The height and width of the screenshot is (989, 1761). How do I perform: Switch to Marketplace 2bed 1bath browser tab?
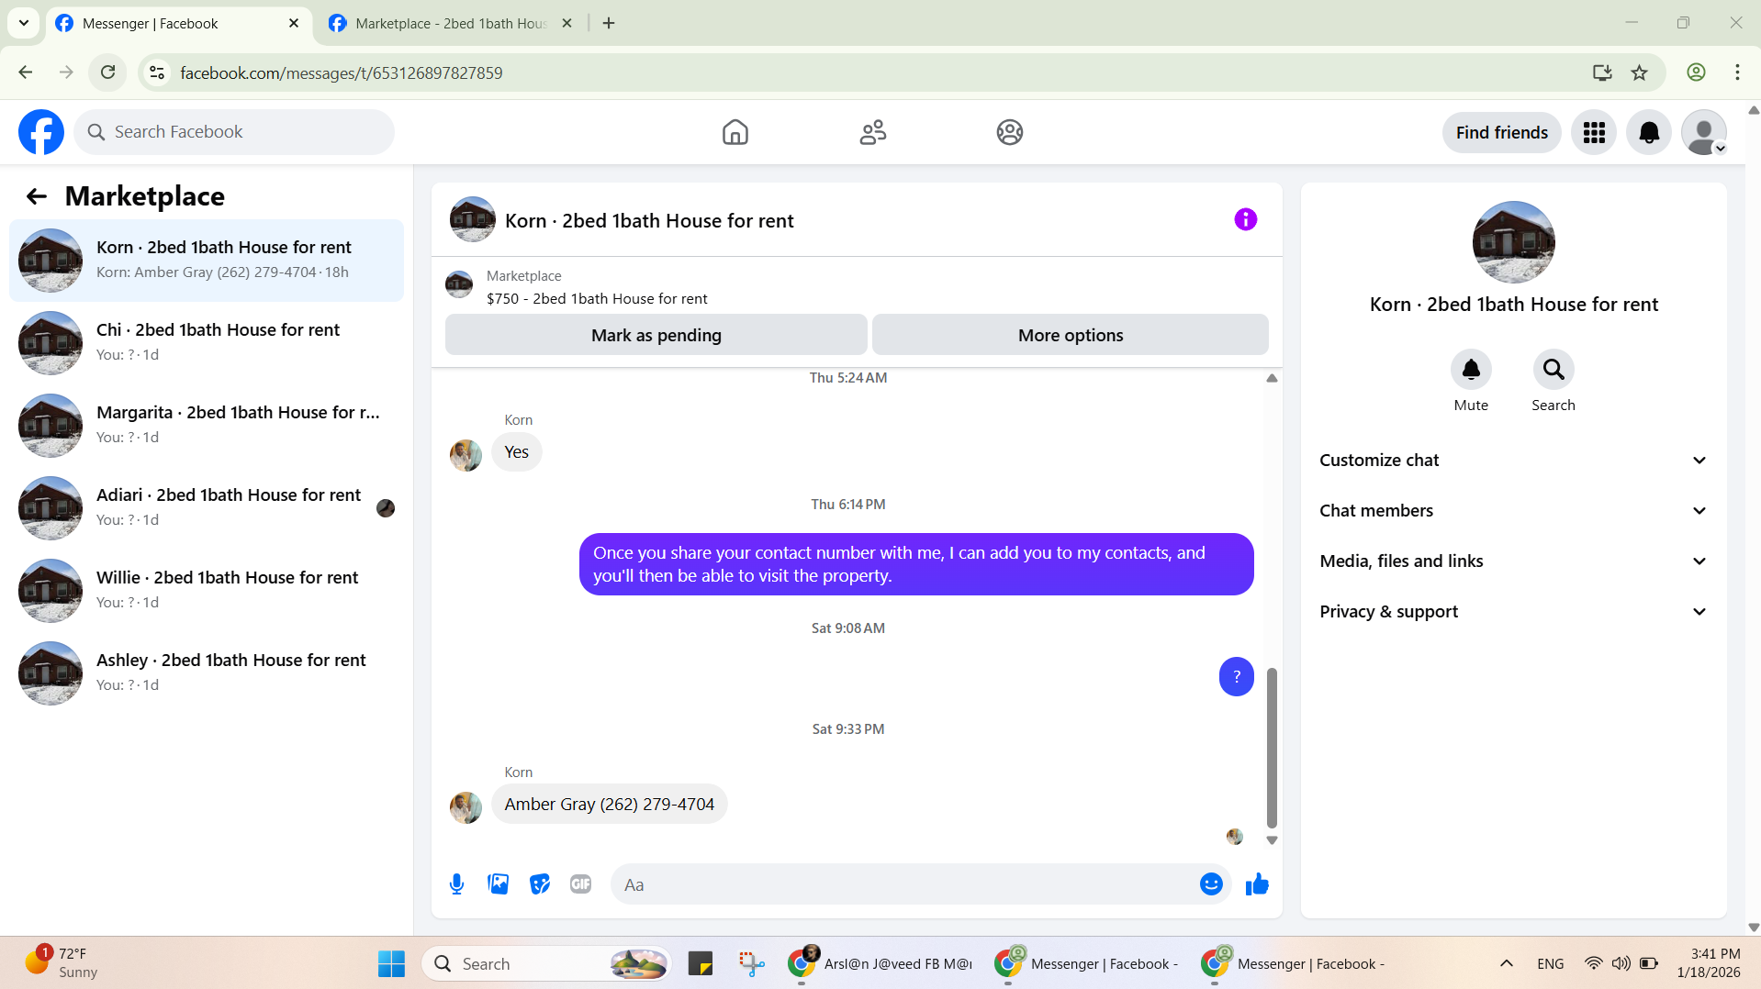(451, 24)
